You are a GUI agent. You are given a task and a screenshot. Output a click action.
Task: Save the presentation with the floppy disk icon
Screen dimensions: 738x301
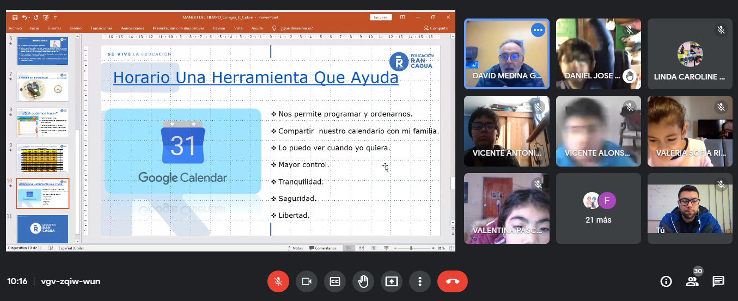point(15,17)
